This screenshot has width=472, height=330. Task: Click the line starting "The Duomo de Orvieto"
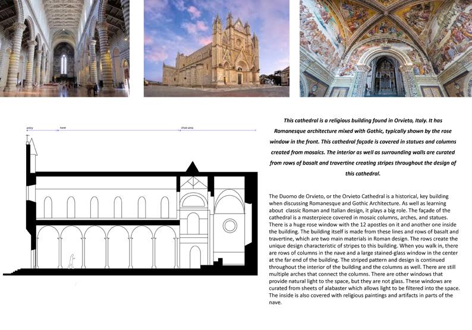(358, 196)
